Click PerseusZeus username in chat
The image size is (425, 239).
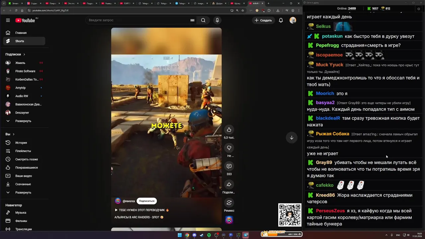coord(330,211)
